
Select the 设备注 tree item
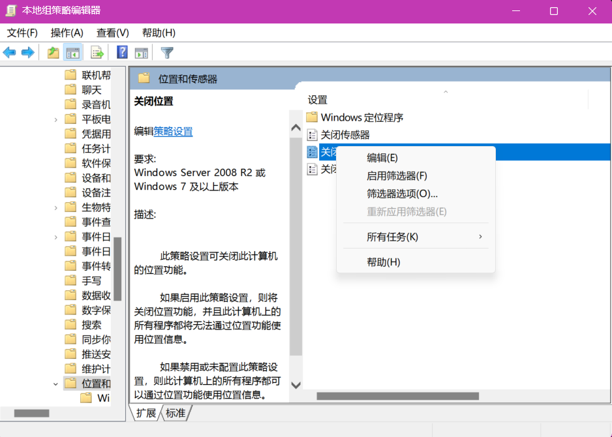(x=96, y=193)
